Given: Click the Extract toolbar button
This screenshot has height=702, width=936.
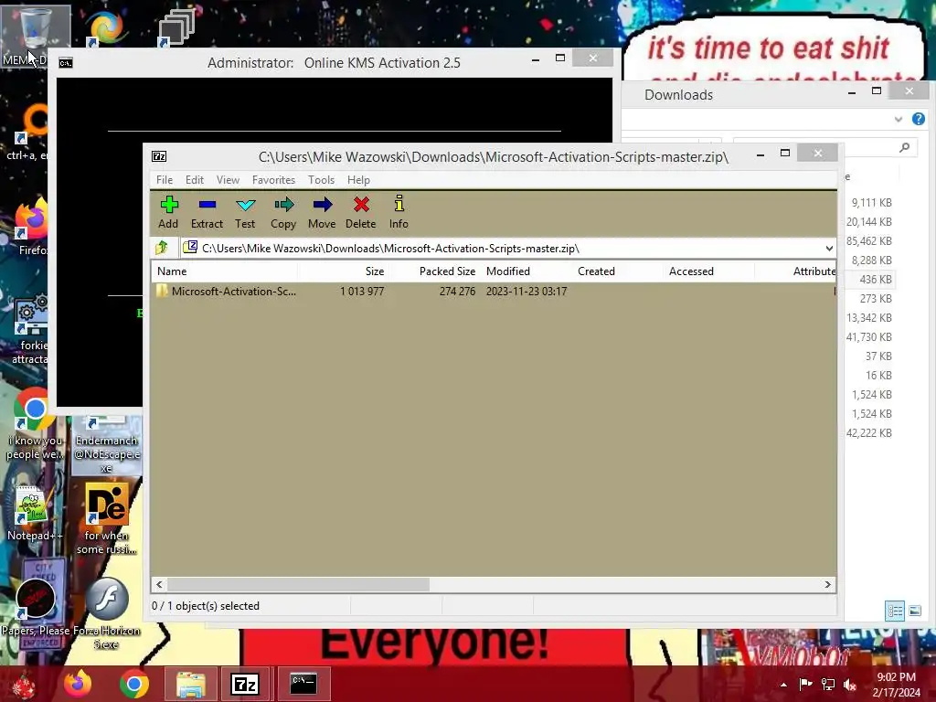Looking at the screenshot, I should 207,212.
